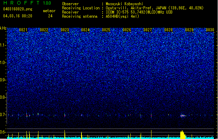Click the observer name Masayuki Kobayashi
The image size is (218, 139).
point(124,4)
